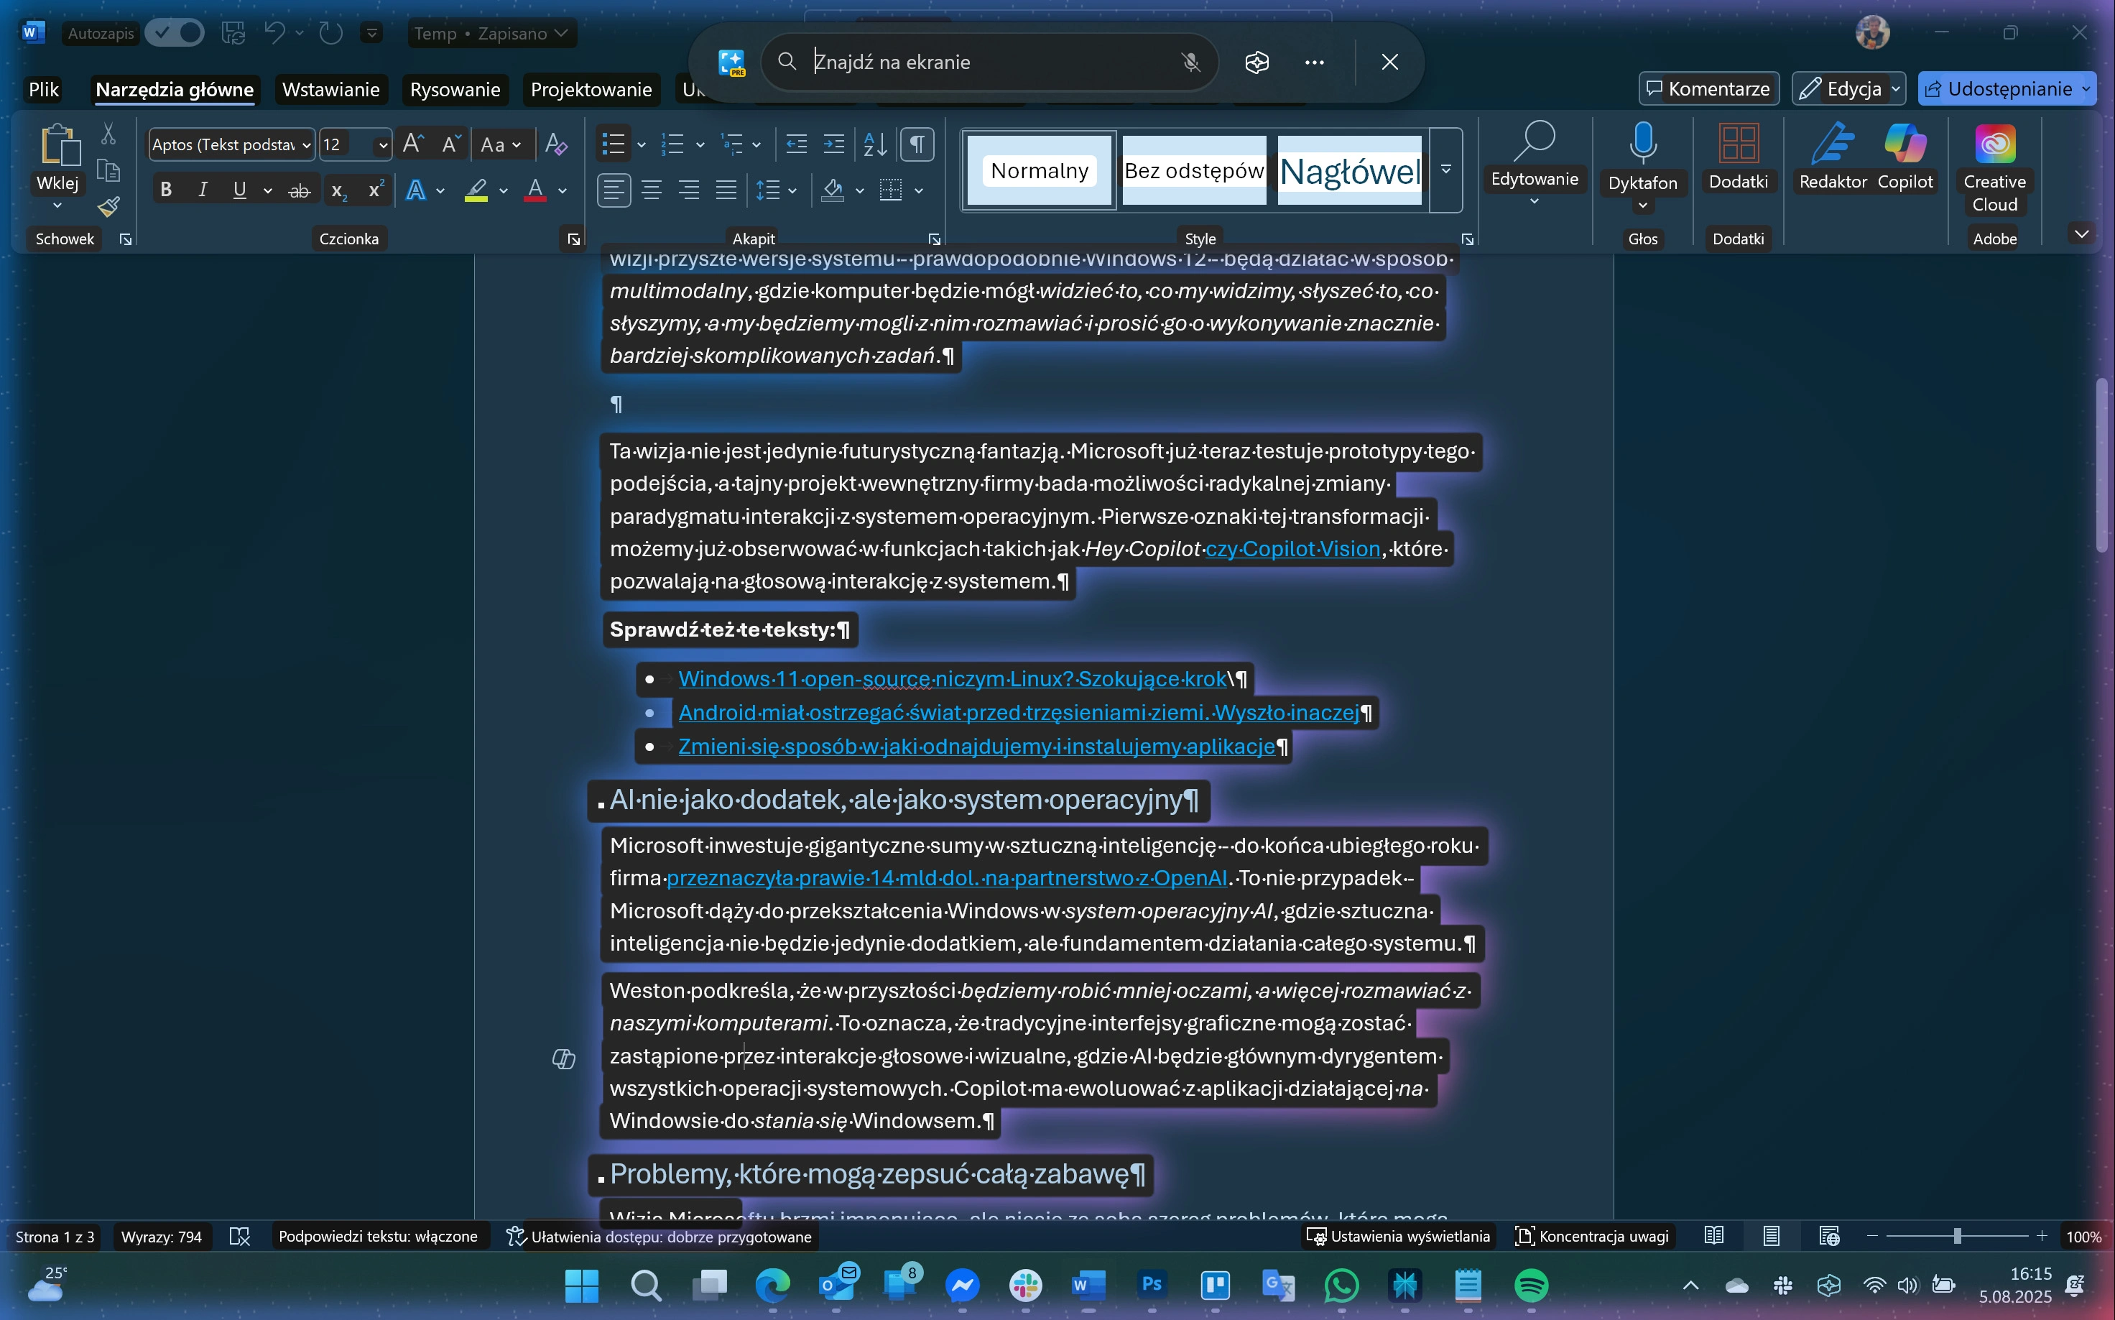
Task: Toggle Subscript formatting
Action: coord(338,190)
